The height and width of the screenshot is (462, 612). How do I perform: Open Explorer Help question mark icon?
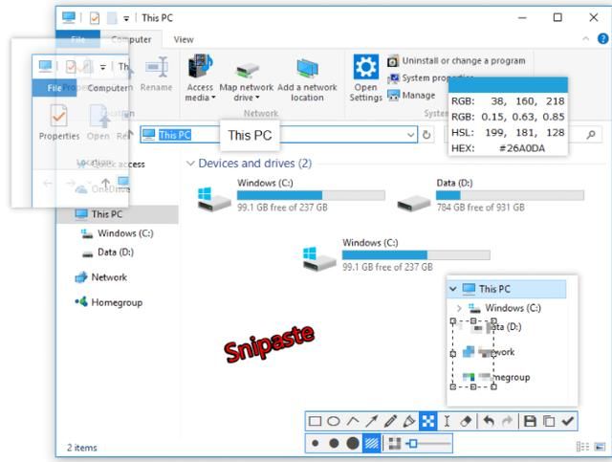click(x=602, y=38)
